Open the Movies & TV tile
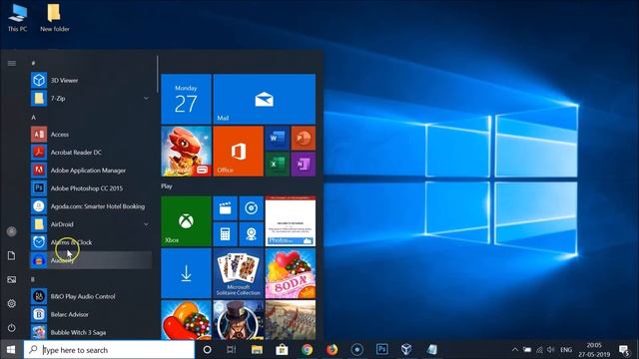The width and height of the screenshot is (639, 359). coord(226,208)
